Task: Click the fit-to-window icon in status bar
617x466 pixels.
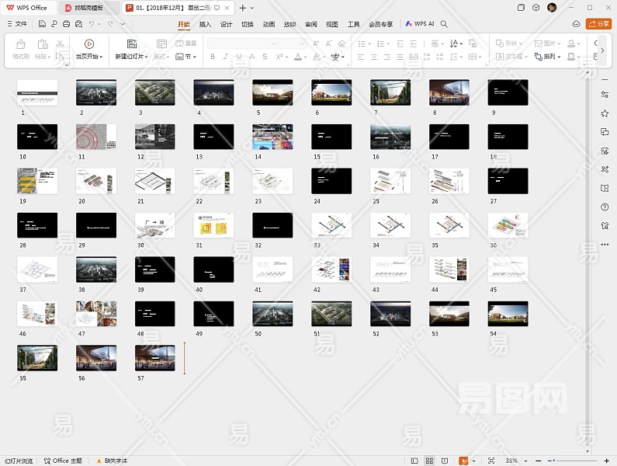Action: (x=490, y=461)
